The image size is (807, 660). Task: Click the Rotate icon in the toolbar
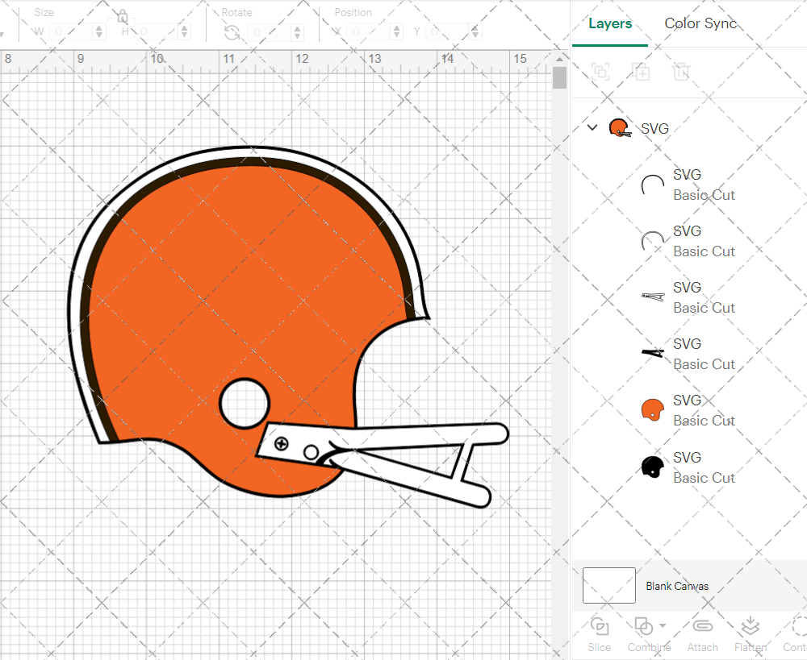232,32
